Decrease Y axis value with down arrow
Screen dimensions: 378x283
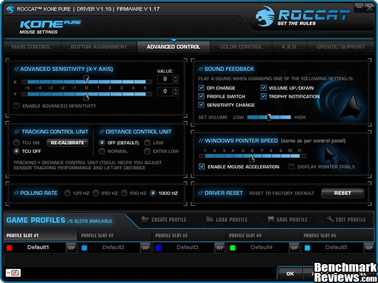[x=176, y=94]
